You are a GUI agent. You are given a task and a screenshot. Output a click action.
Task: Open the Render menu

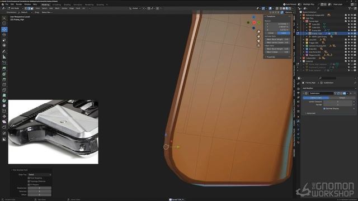pos(19,4)
